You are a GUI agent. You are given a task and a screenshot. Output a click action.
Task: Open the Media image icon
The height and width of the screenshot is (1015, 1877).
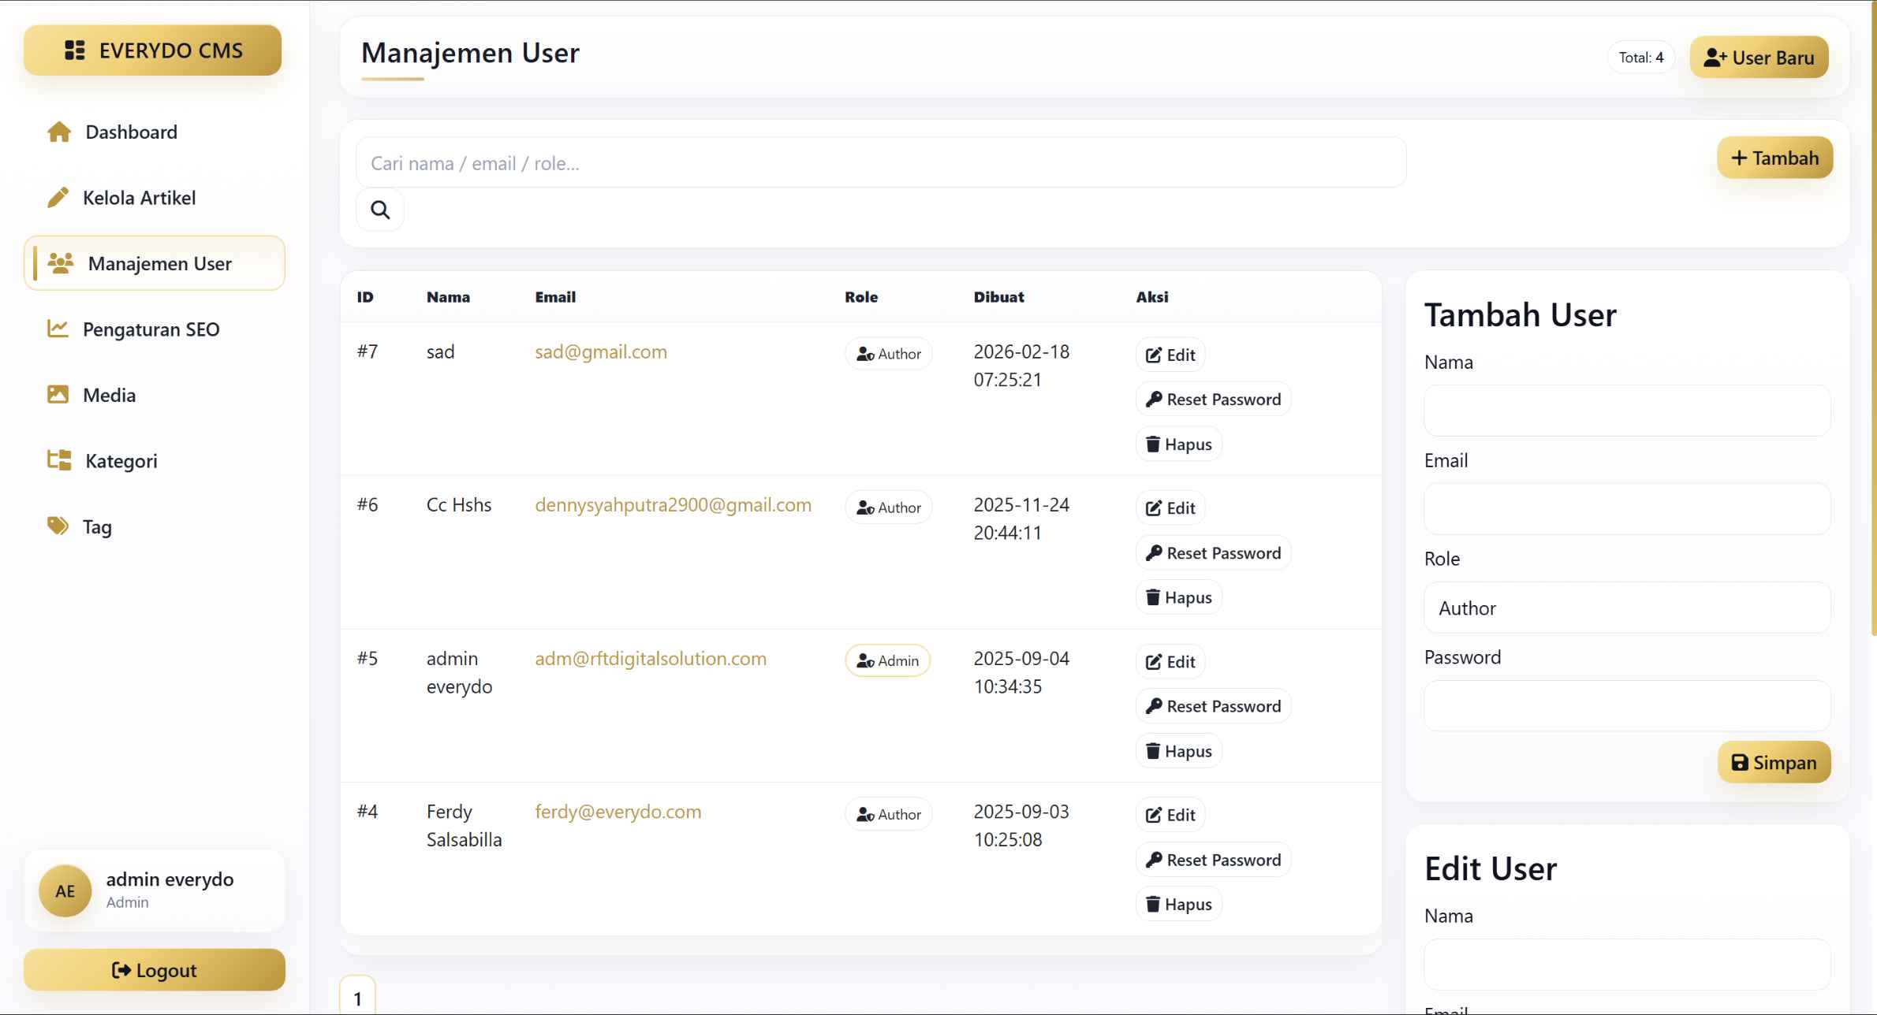pos(58,395)
